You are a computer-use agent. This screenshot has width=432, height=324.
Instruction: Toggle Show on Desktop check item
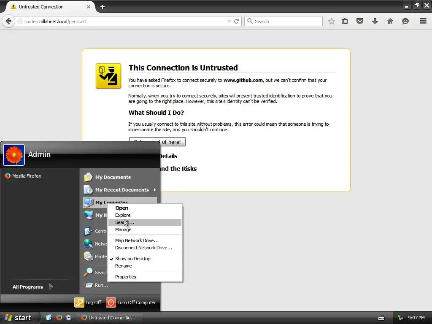click(145, 259)
